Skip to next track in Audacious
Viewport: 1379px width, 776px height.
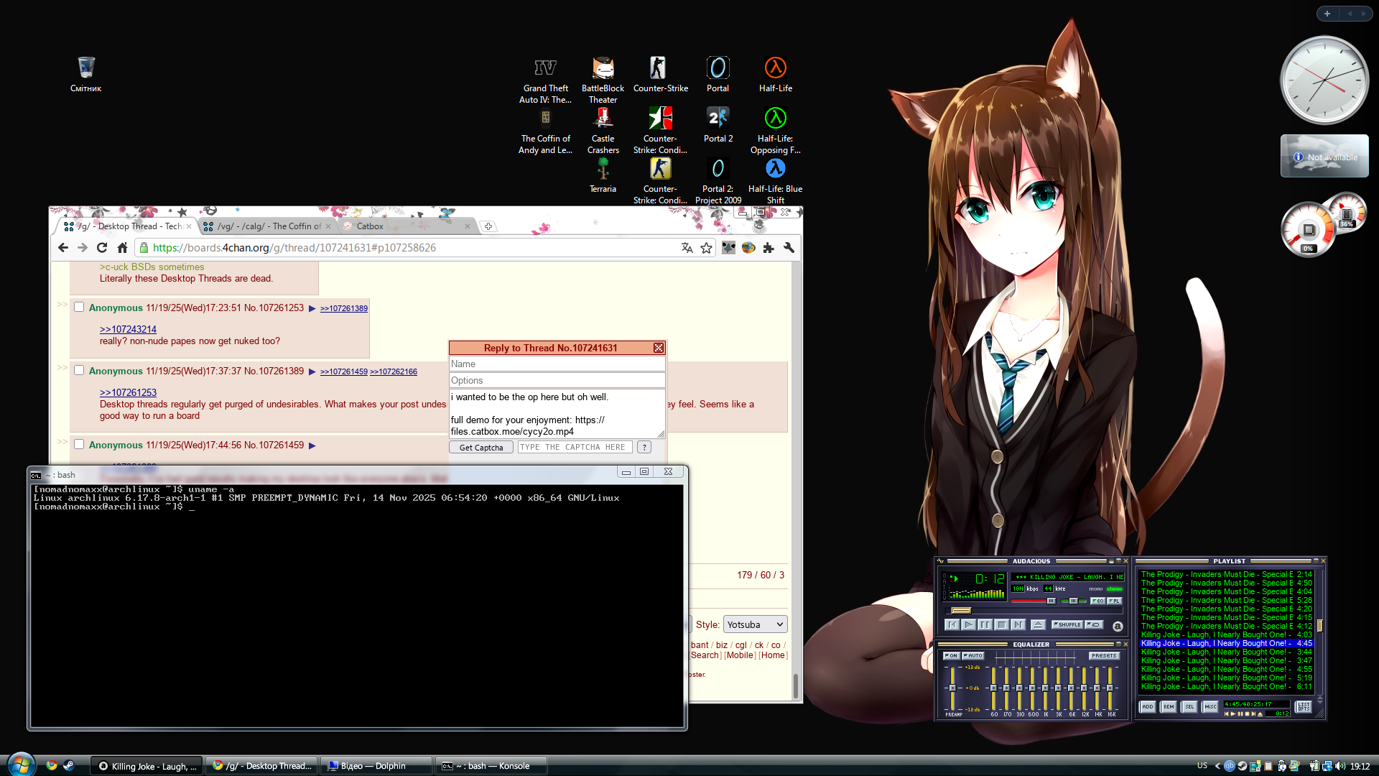[x=1018, y=625]
